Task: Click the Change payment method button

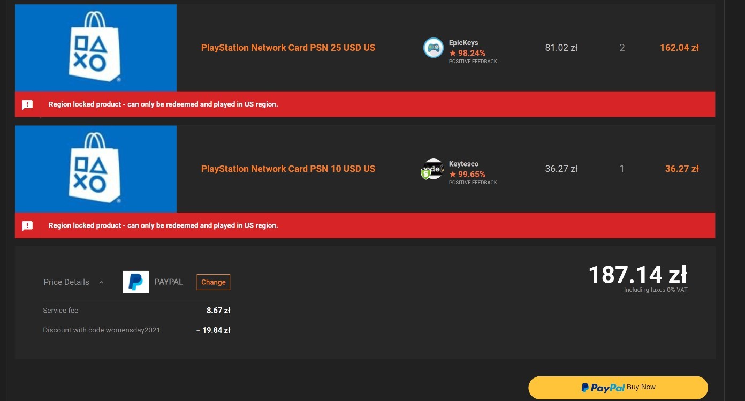Action: coord(214,282)
